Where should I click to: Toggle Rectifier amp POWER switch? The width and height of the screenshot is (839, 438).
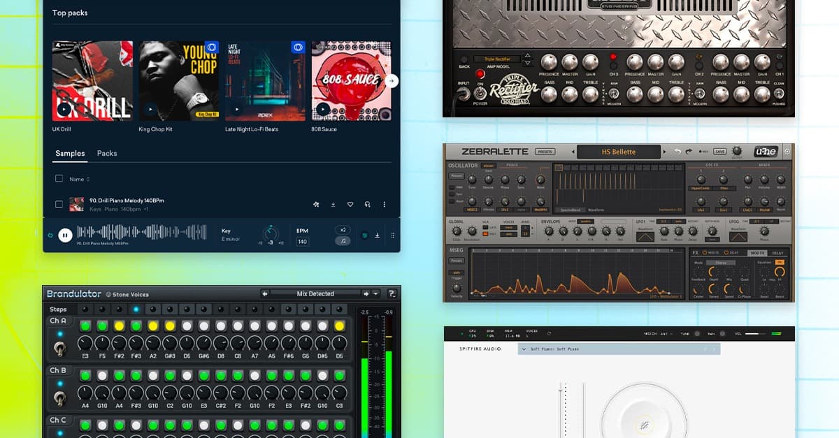coord(480,92)
